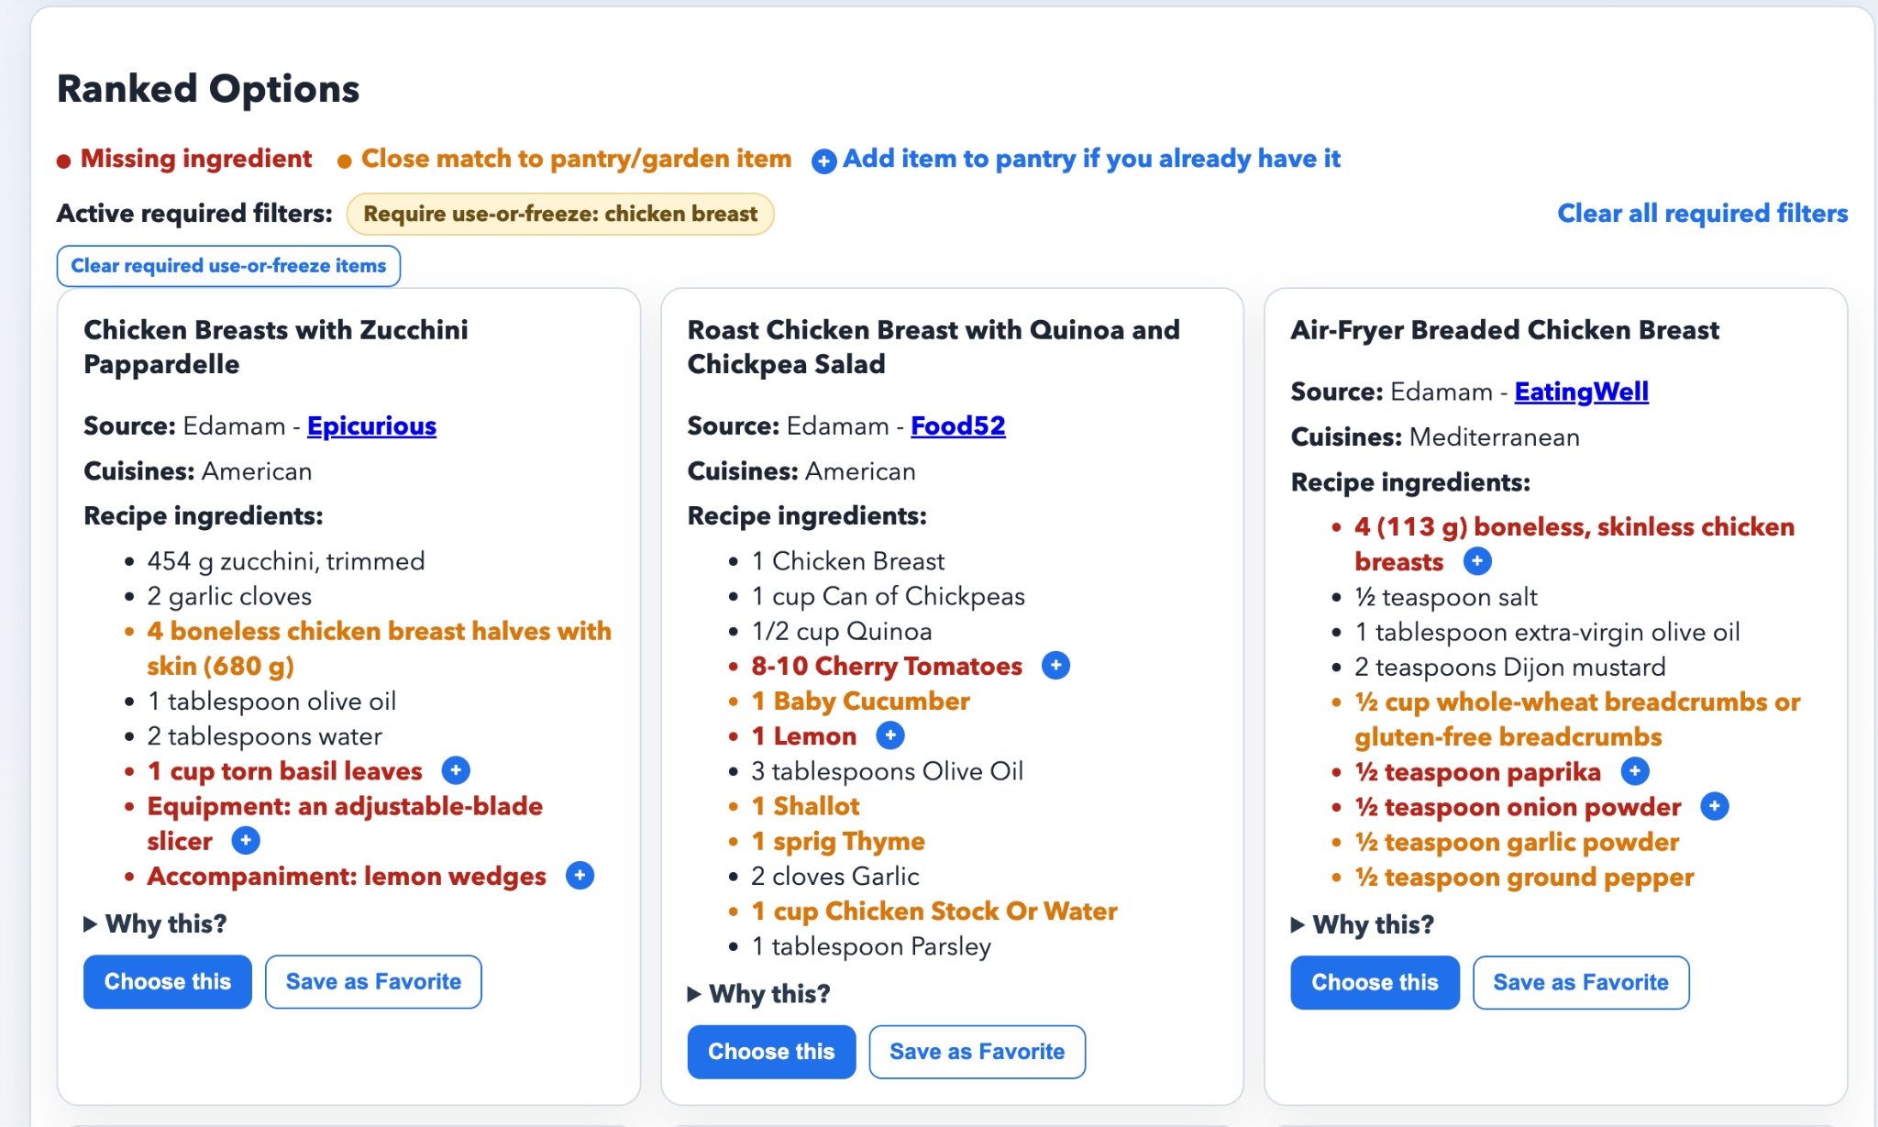Add paprika to pantry

coord(1634,771)
